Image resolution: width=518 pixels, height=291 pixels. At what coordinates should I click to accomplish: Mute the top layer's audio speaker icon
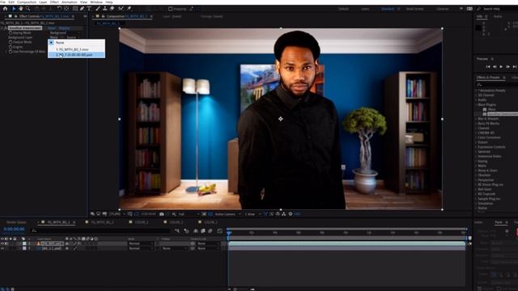pos(6,243)
